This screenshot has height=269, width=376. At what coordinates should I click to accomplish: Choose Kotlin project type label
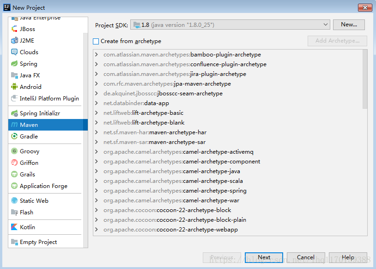point(27,227)
